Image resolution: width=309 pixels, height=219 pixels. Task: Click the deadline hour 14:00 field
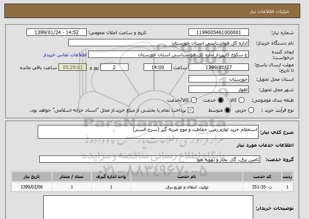[x=158, y=67]
